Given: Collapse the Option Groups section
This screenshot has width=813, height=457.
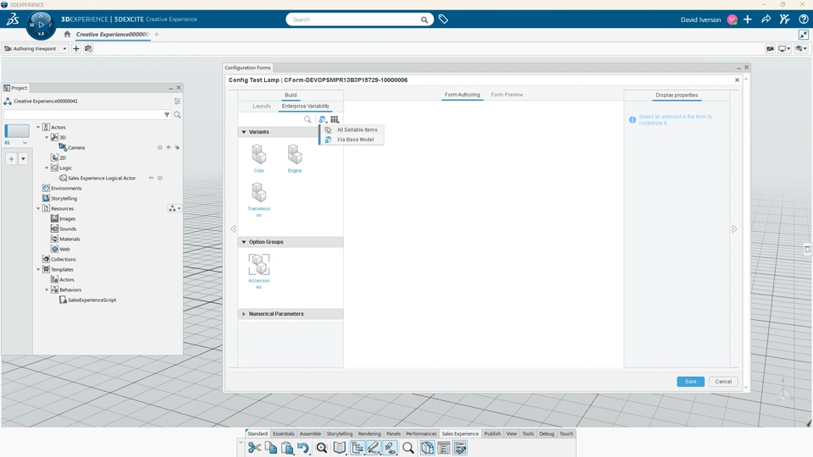Looking at the screenshot, I should [x=244, y=242].
